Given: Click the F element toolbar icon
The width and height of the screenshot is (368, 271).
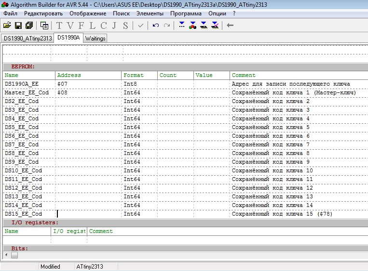Looking at the screenshot, I should [82, 25].
